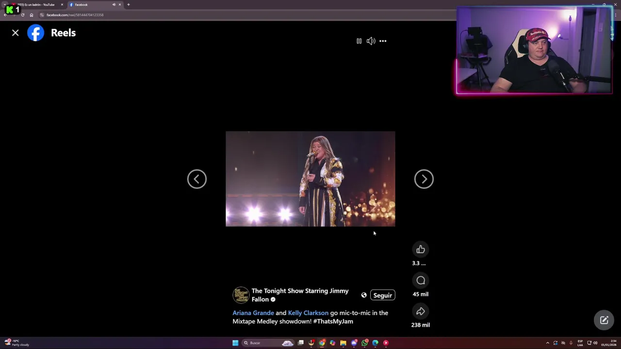This screenshot has width=621, height=349.
Task: Open Google Chrome from the taskbar
Action: pyautogui.click(x=322, y=343)
